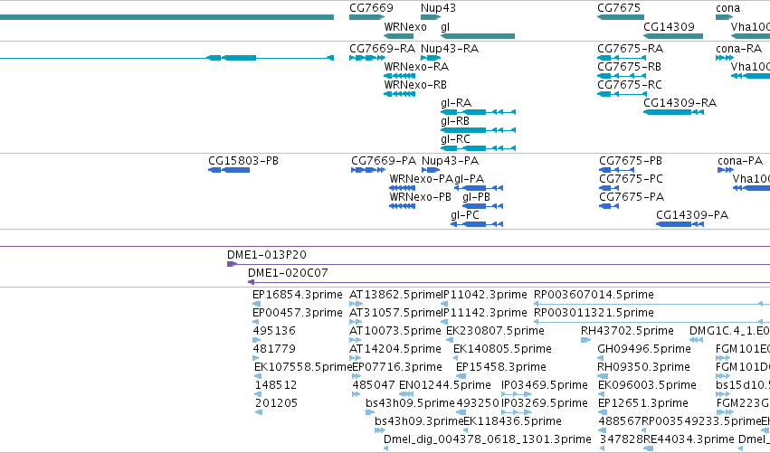Select protein WRNexo-PA
The image size is (770, 453).
422,179
